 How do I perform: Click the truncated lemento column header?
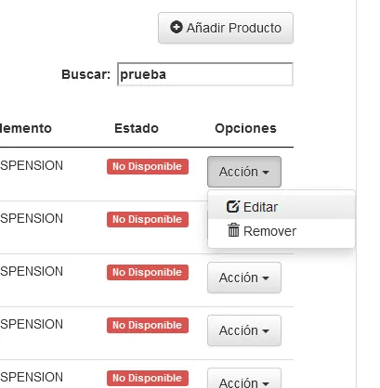click(26, 128)
